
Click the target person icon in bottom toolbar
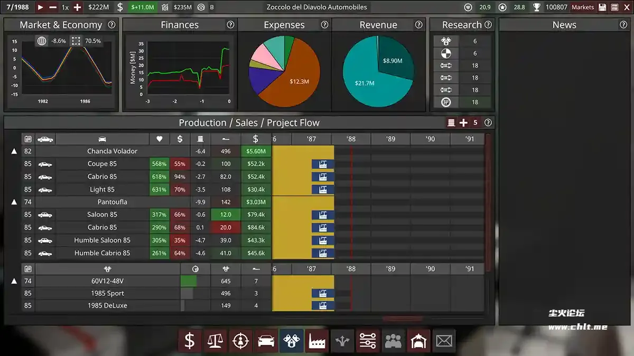pyautogui.click(x=240, y=341)
